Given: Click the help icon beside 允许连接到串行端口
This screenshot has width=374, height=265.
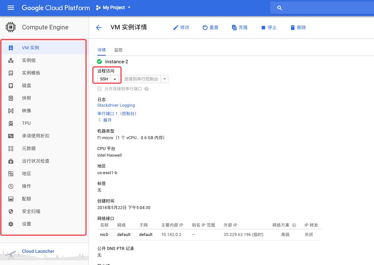Looking at the screenshot, I should pyautogui.click(x=147, y=89).
